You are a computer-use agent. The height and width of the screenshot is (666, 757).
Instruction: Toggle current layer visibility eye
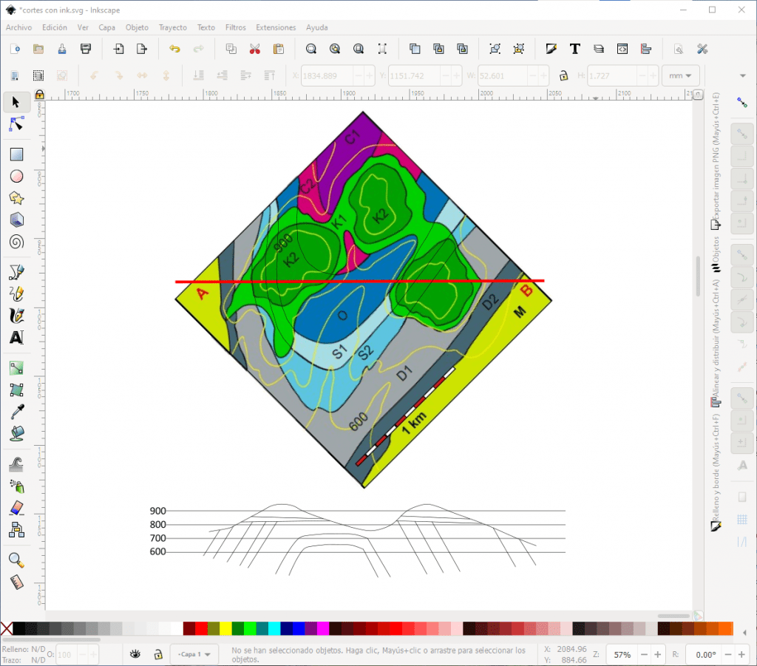(135, 654)
